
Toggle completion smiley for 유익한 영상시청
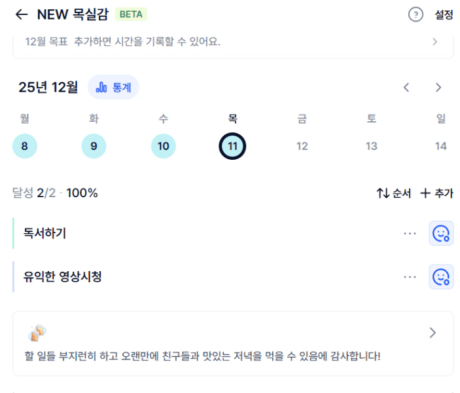441,277
